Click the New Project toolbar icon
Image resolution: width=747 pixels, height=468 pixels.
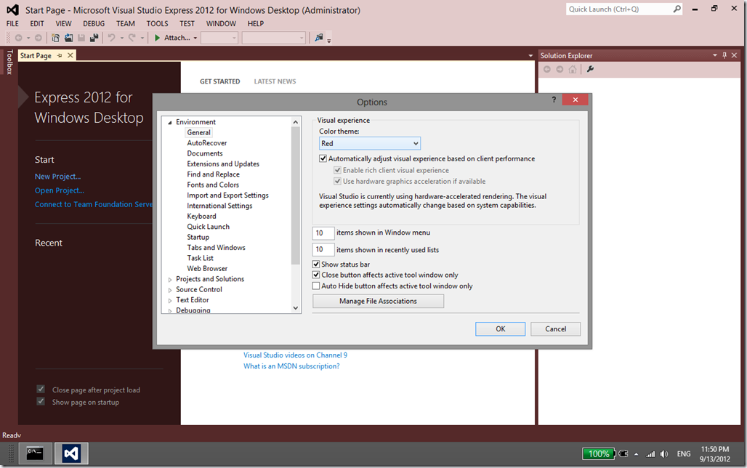click(56, 38)
